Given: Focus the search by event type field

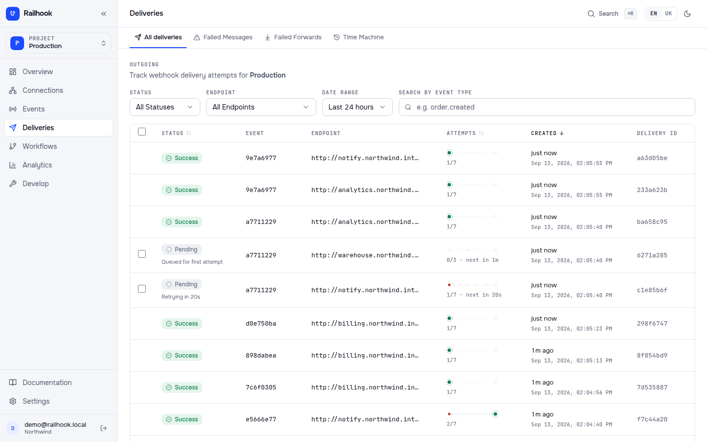Looking at the screenshot, I should (547, 107).
